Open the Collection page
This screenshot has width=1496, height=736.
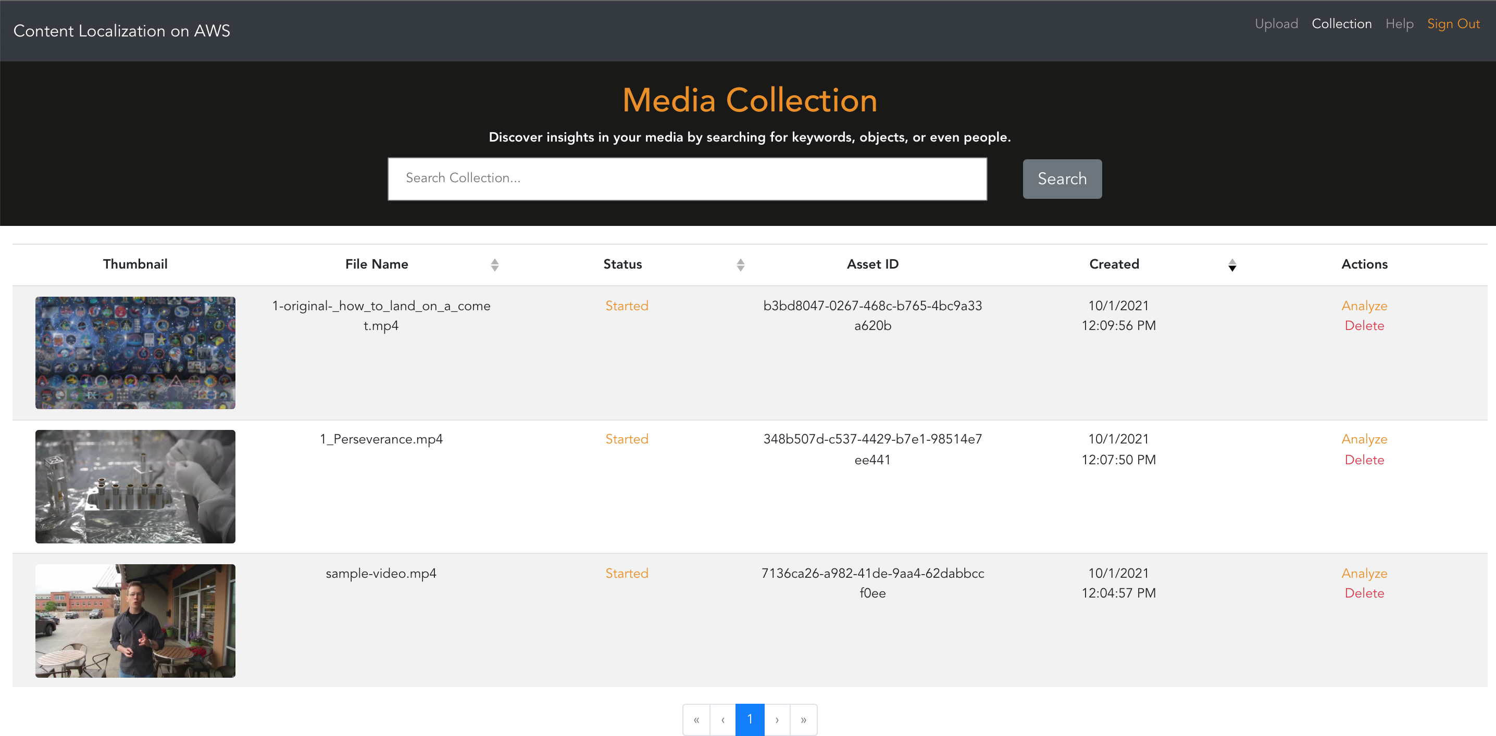[x=1341, y=24]
